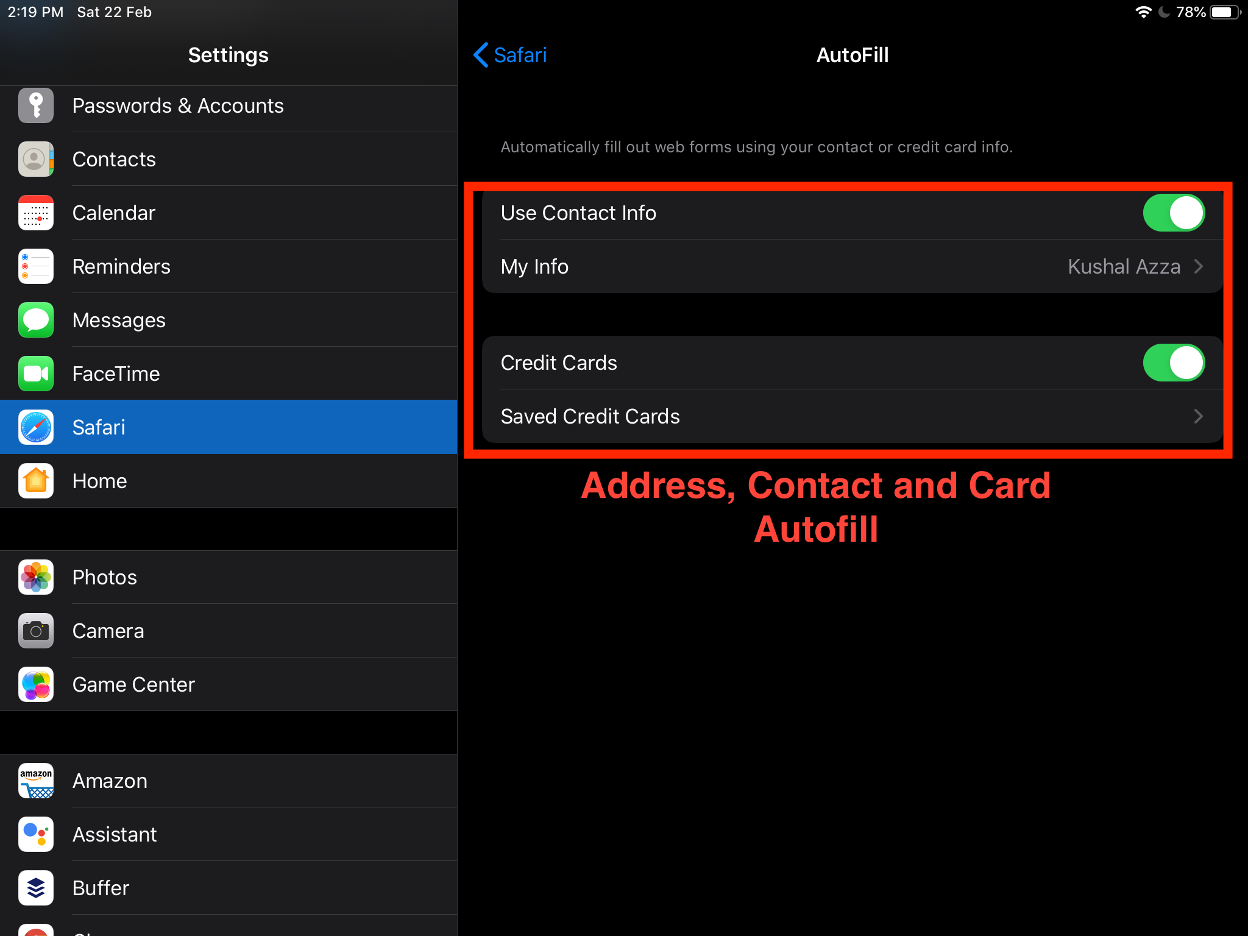Tap the Settings sidebar title
This screenshot has width=1248, height=936.
[228, 55]
